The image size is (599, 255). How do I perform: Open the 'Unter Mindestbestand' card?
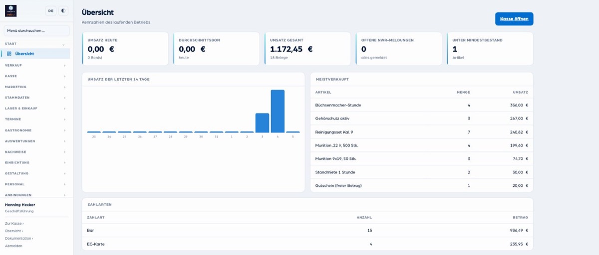pyautogui.click(x=490, y=49)
